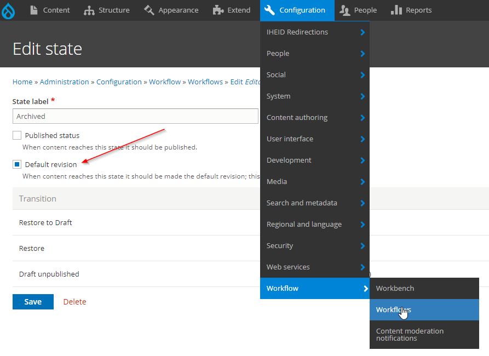This screenshot has width=489, height=356.
Task: Click the Configuration wrench icon
Action: pyautogui.click(x=269, y=10)
